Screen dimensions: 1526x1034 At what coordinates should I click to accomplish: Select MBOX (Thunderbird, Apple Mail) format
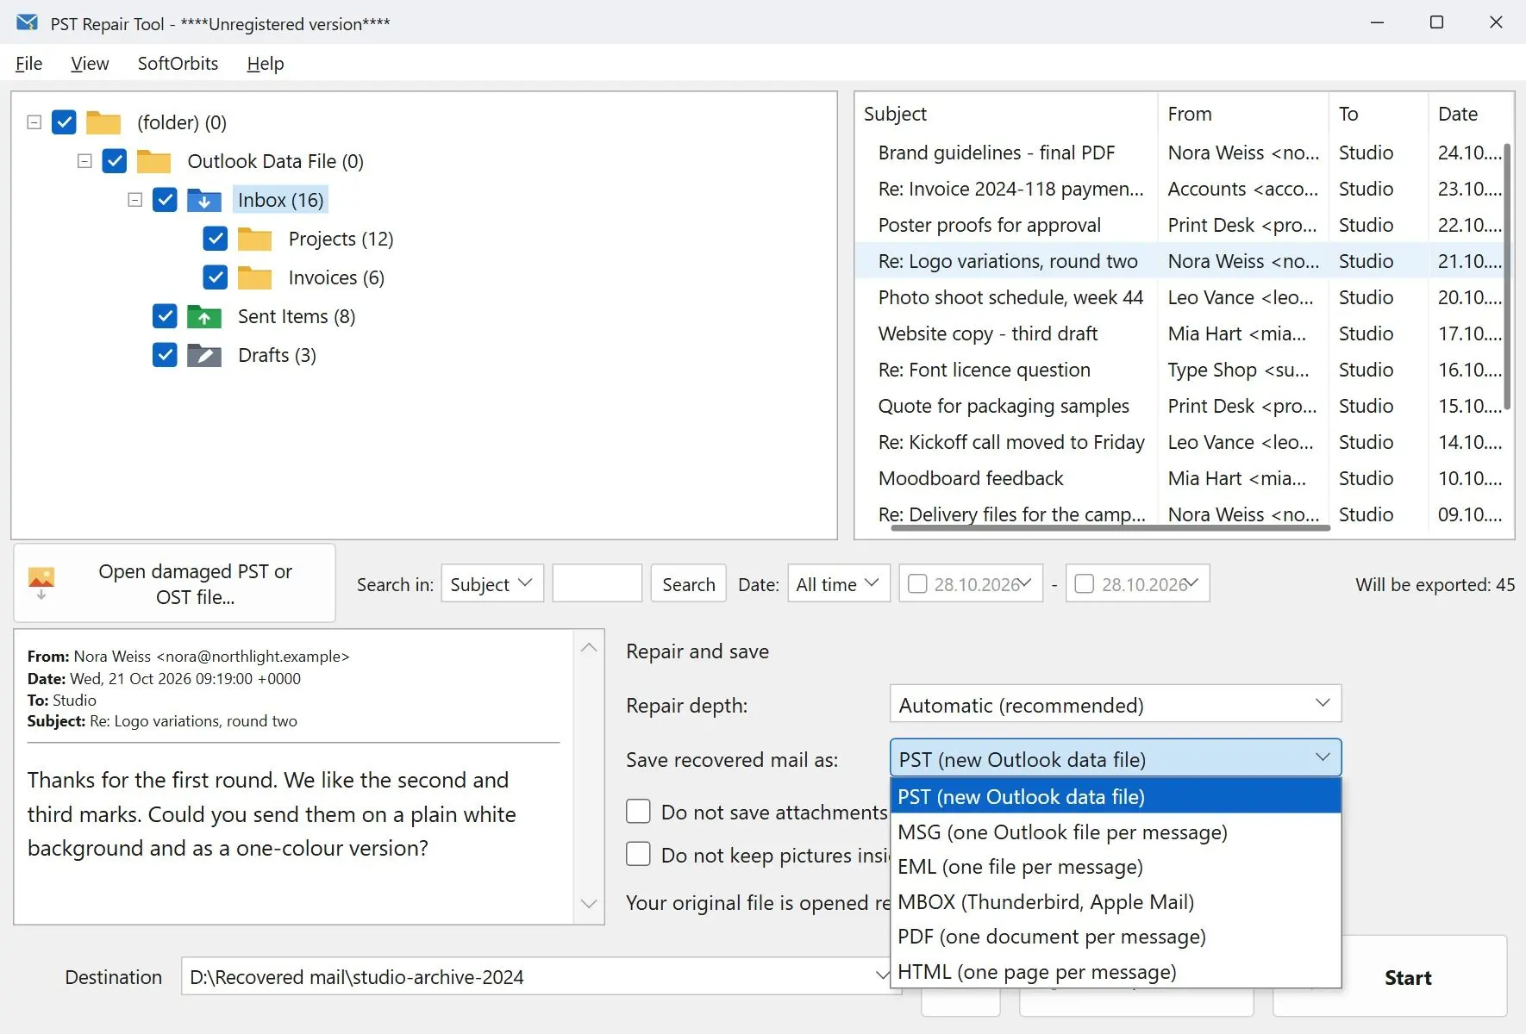click(x=1116, y=901)
